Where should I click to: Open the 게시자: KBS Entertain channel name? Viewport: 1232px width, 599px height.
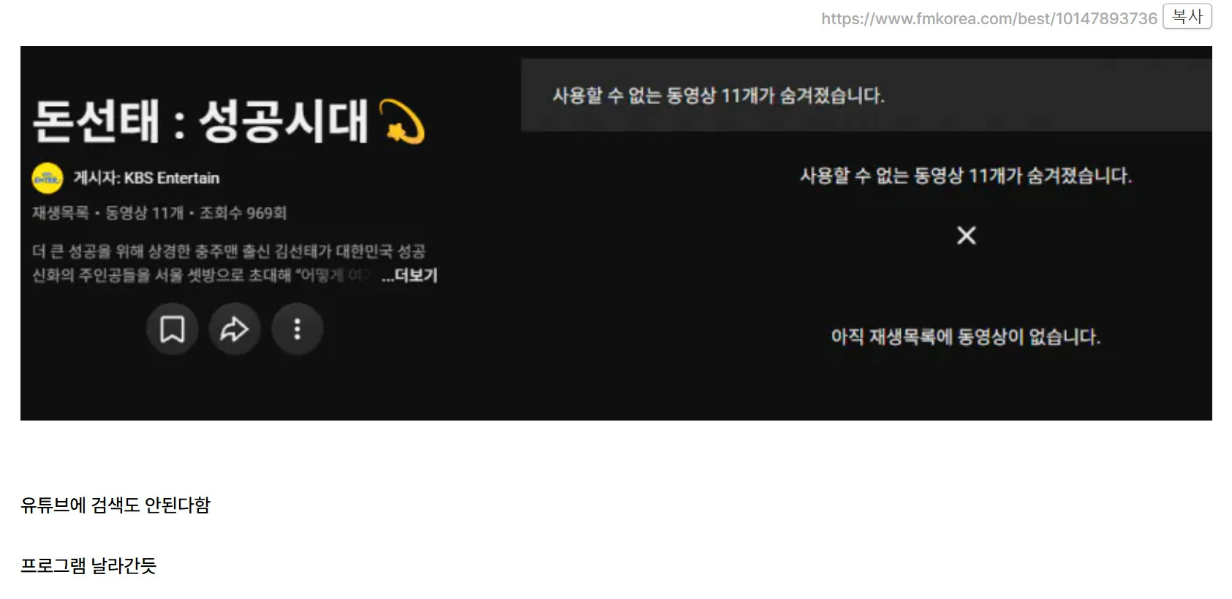click(146, 178)
